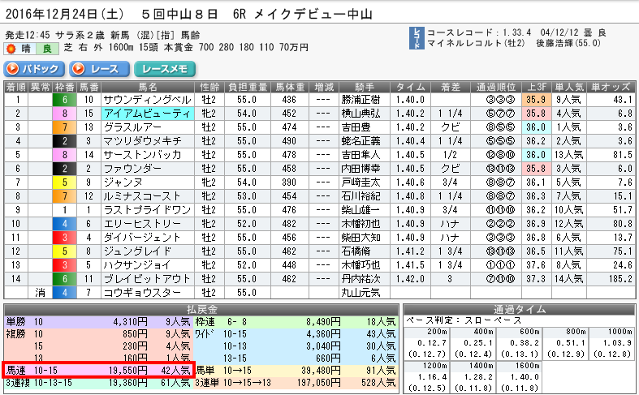Click the タイム column header
639x395 pixels.
tap(411, 87)
